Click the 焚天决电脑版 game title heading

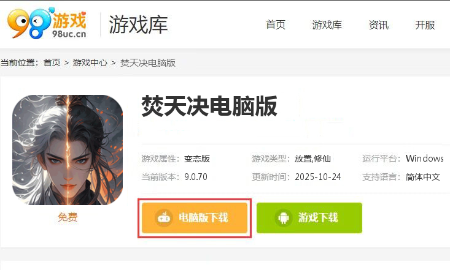coord(209,106)
